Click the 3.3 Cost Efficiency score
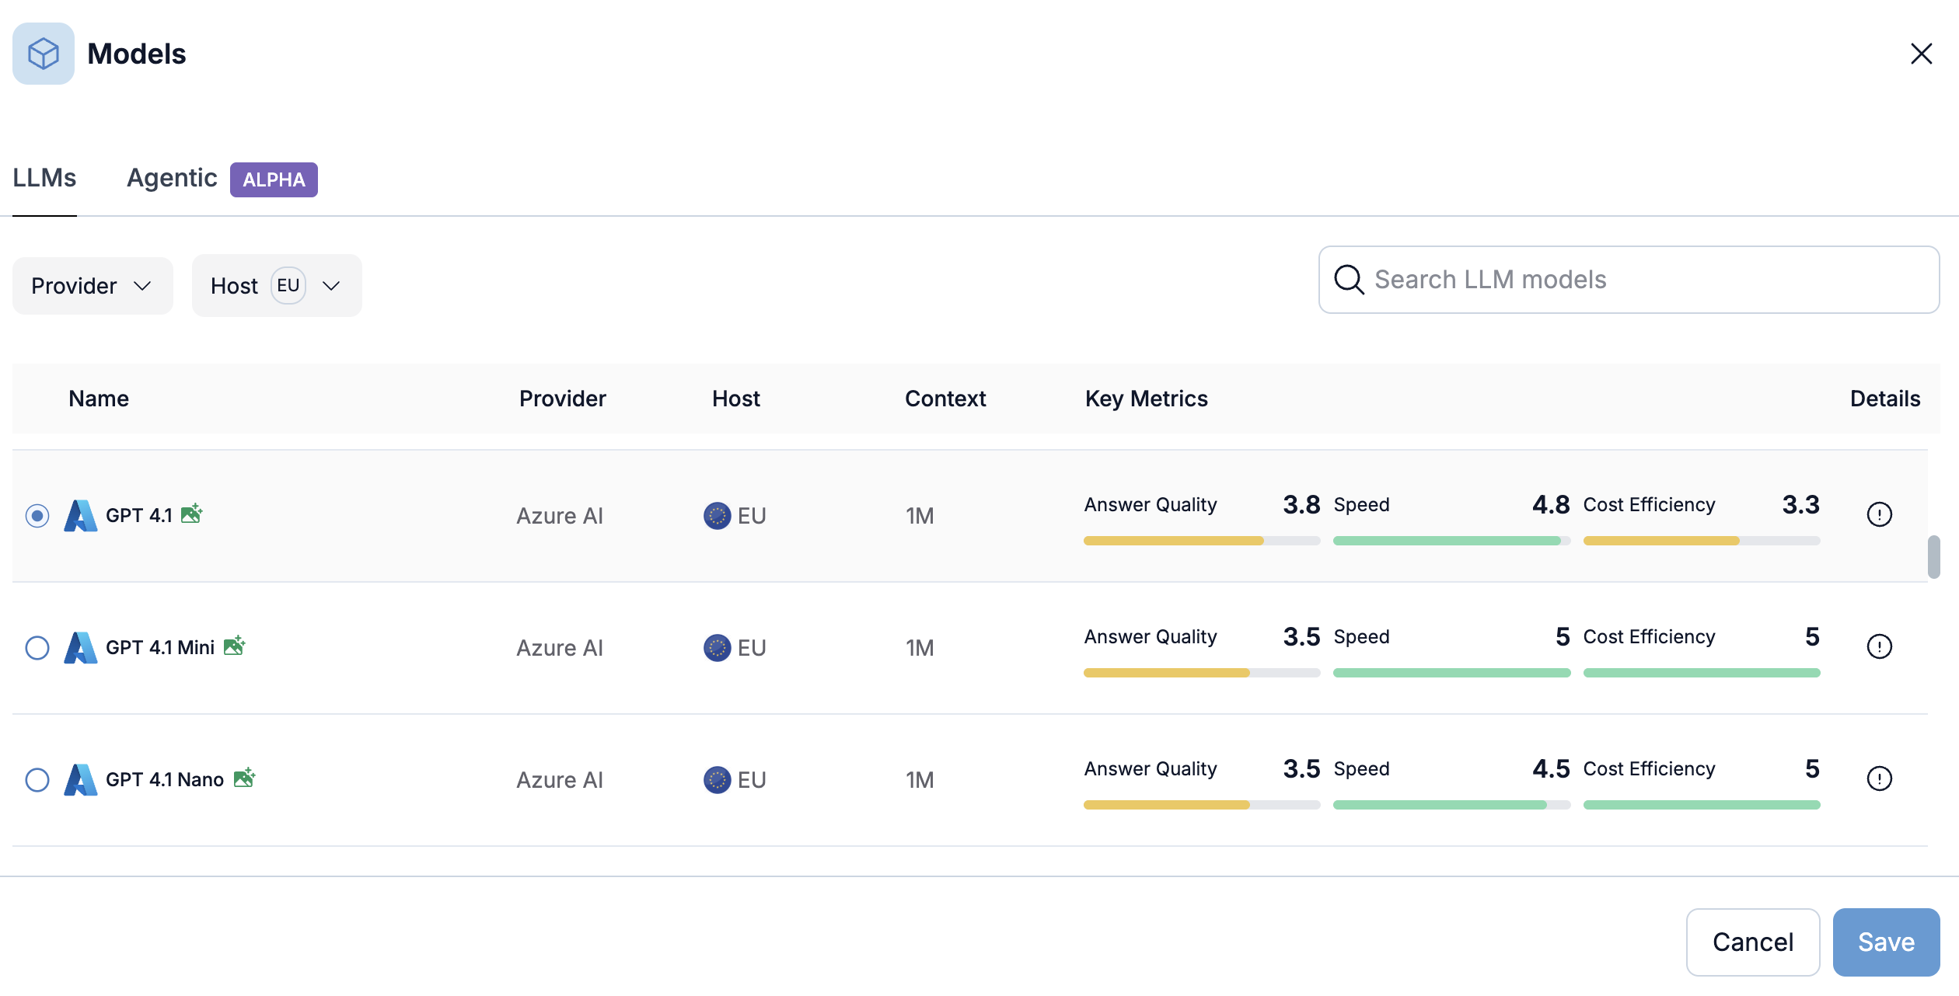Viewport: 1959px width, 996px height. pos(1800,505)
